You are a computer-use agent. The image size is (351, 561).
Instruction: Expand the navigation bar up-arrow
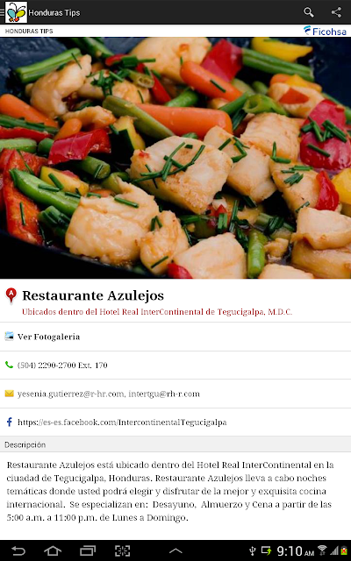click(175, 551)
